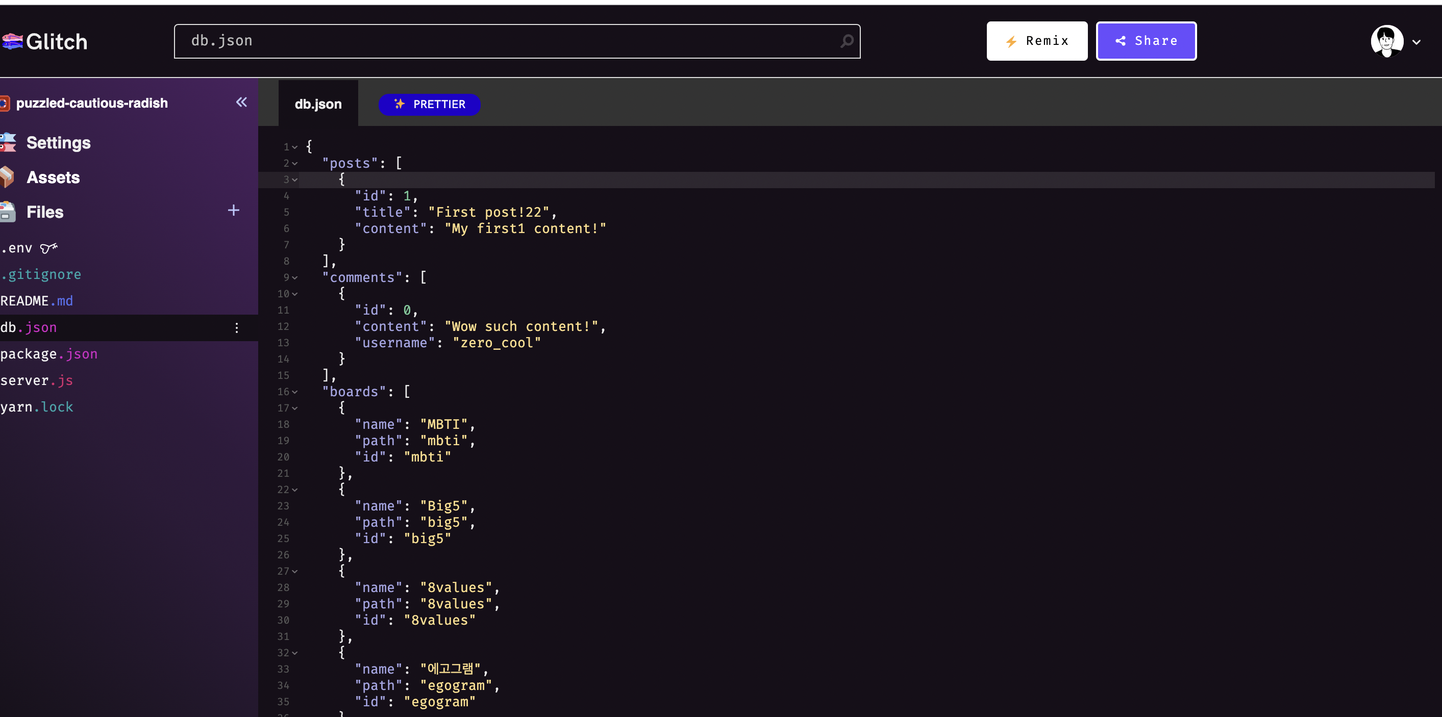Open .gitignore file
Screen dimensions: 1442x717
[x=41, y=274]
